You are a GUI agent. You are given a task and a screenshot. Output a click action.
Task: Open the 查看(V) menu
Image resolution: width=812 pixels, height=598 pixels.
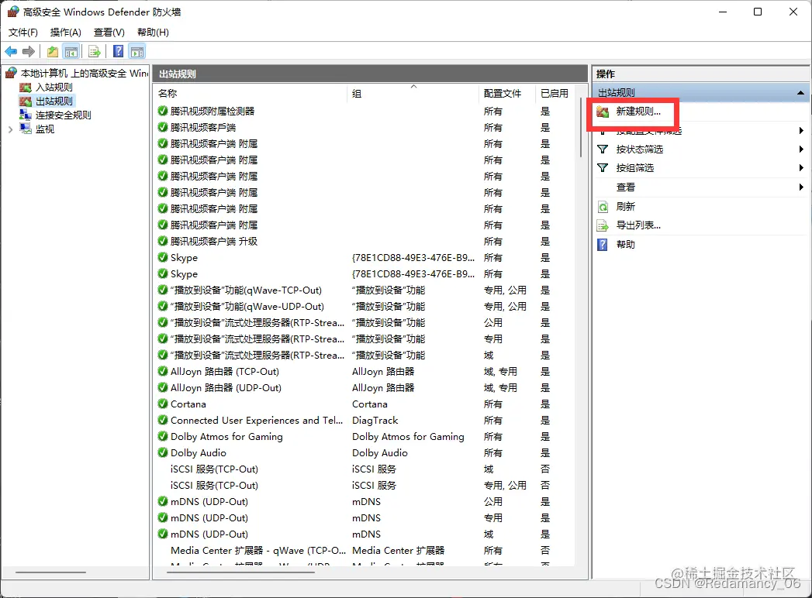click(x=109, y=32)
